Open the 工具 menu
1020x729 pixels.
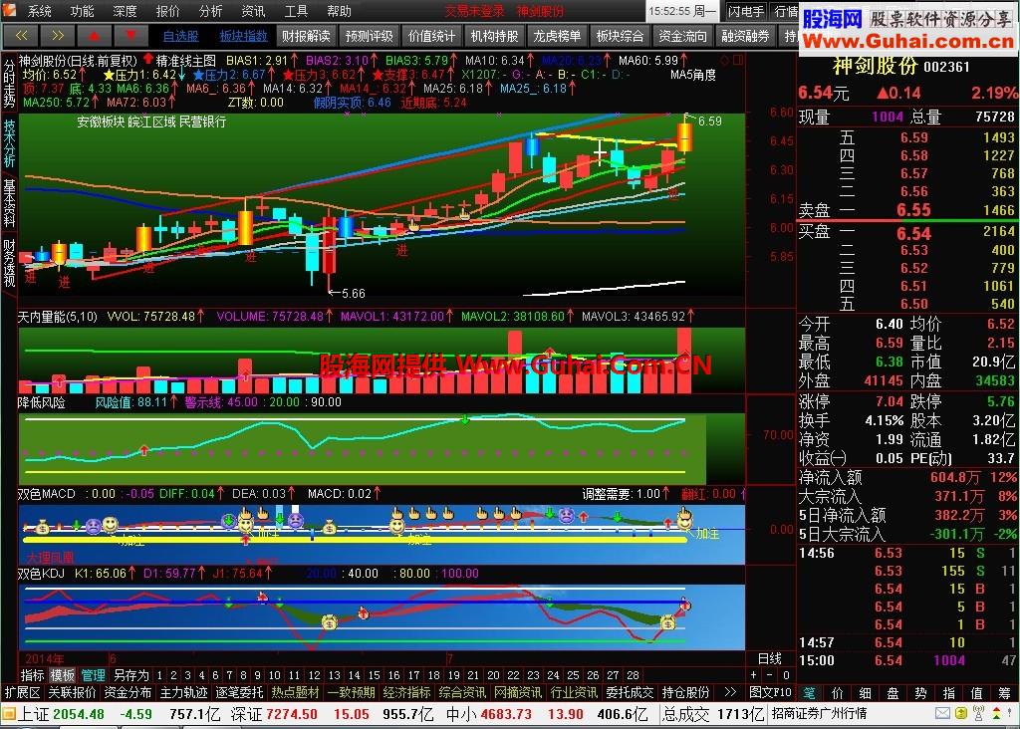(296, 10)
